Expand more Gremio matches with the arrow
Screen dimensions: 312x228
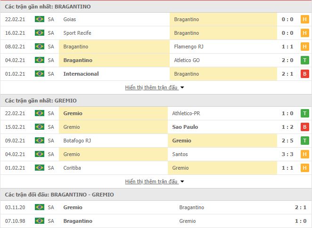click(x=182, y=181)
